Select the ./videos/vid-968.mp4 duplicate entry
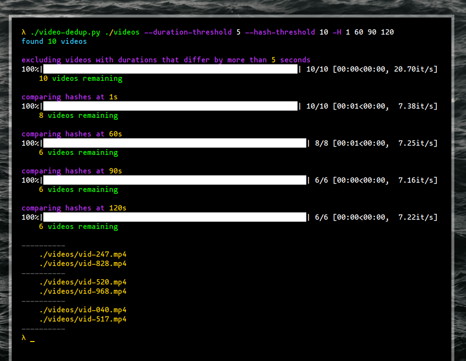The image size is (466, 361). [x=83, y=291]
